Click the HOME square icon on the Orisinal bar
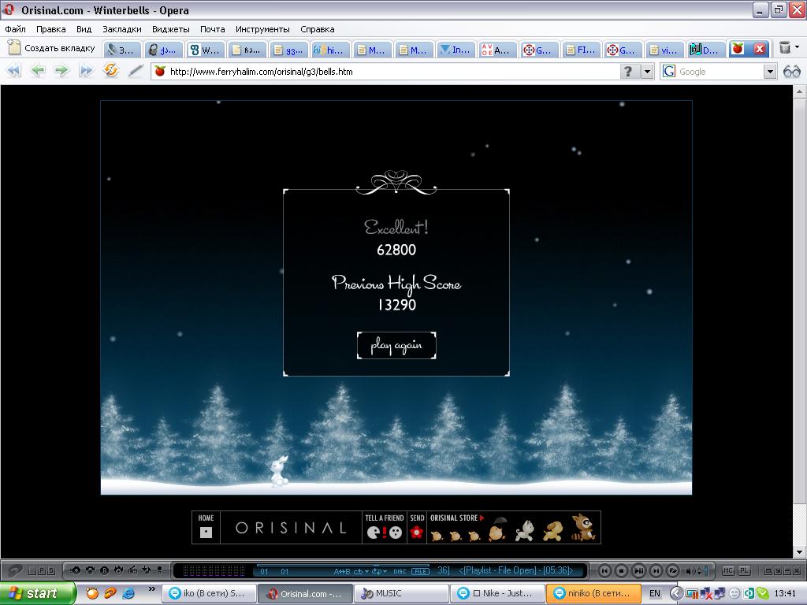Viewport: 807px width, 605px height. pos(206,532)
